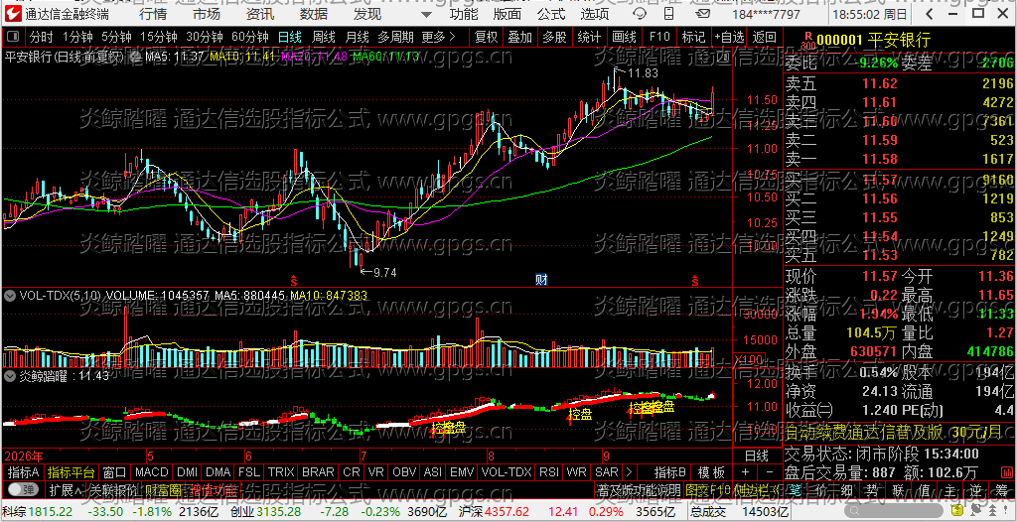Toggle the 弹 popup switch
Viewport: 1017px width, 522px height.
(x=23, y=489)
